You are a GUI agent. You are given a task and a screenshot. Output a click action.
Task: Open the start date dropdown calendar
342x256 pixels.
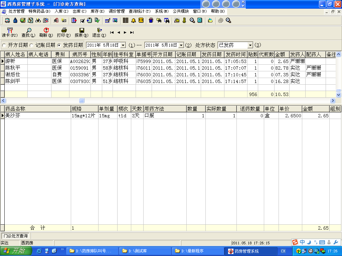123,45
